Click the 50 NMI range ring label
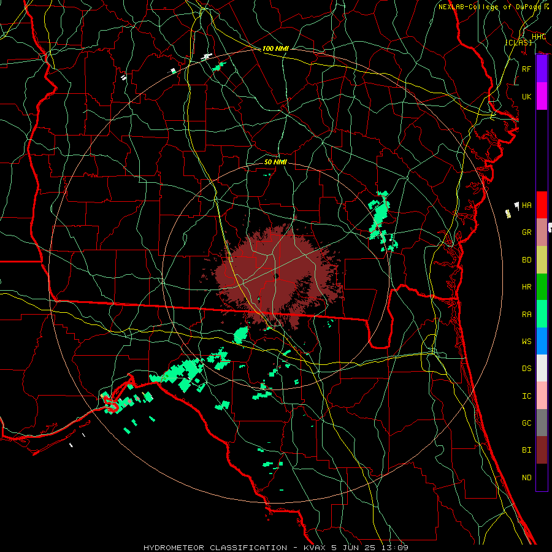552x552 pixels. click(275, 162)
